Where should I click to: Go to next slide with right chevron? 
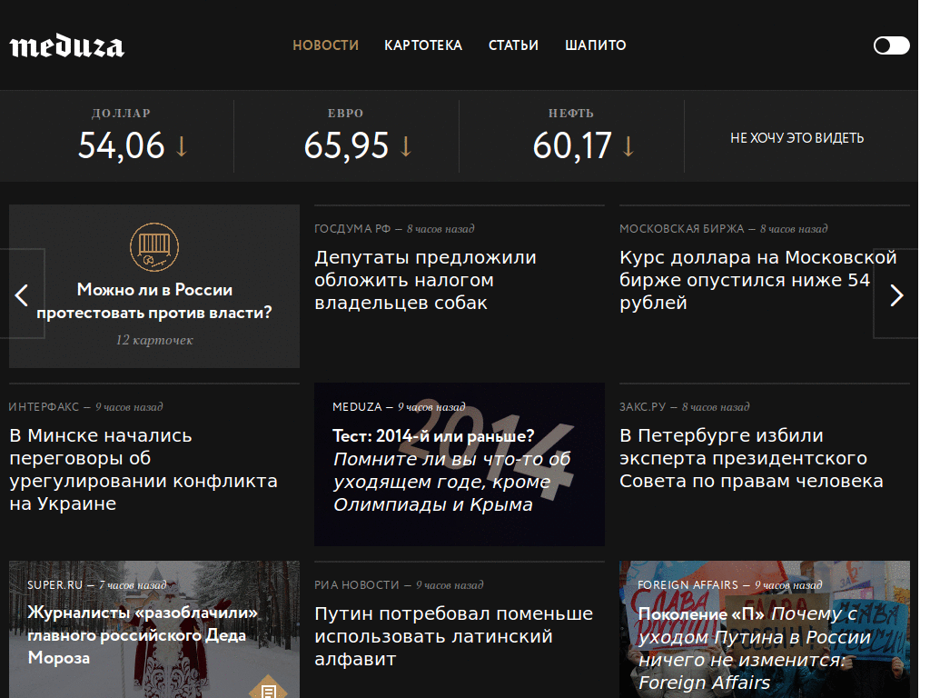(x=896, y=294)
